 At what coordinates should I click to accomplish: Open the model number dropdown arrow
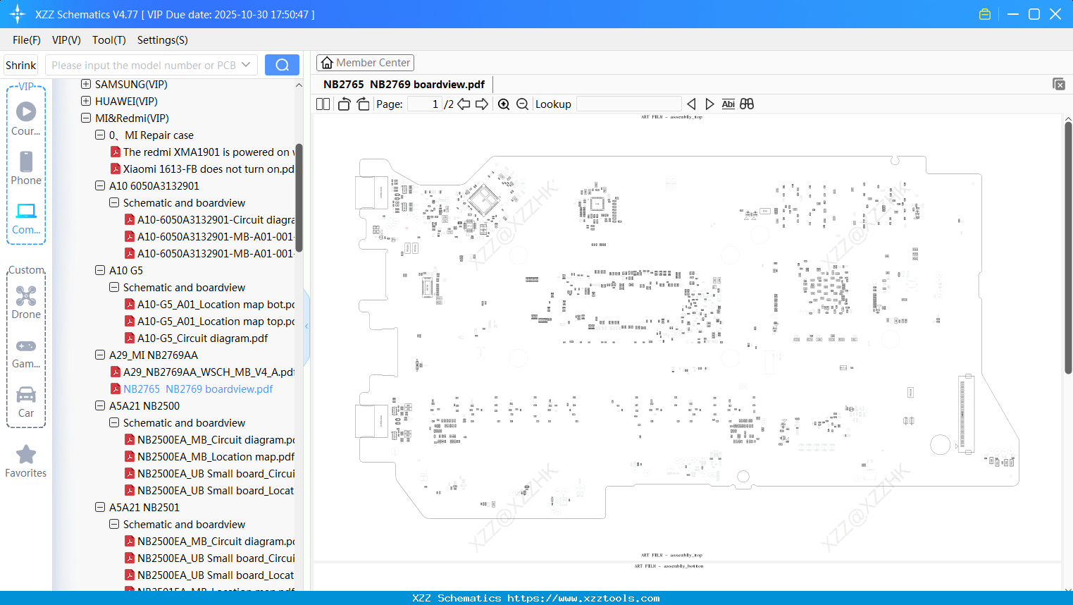point(246,65)
